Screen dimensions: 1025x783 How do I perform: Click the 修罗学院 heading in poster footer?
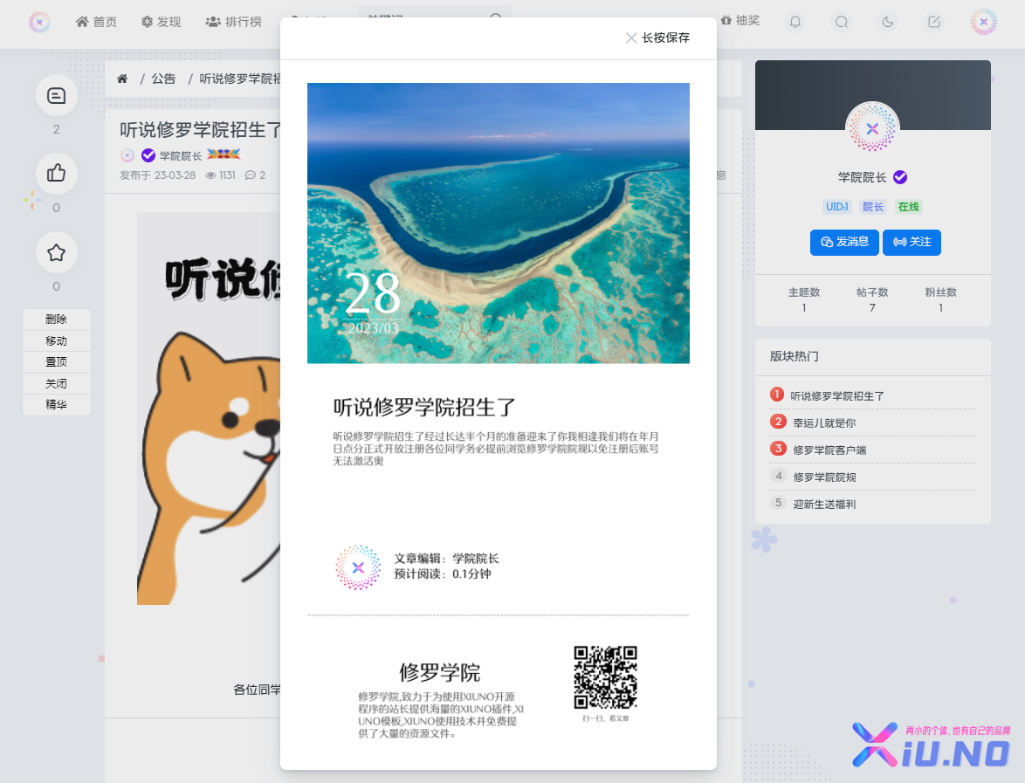[439, 672]
